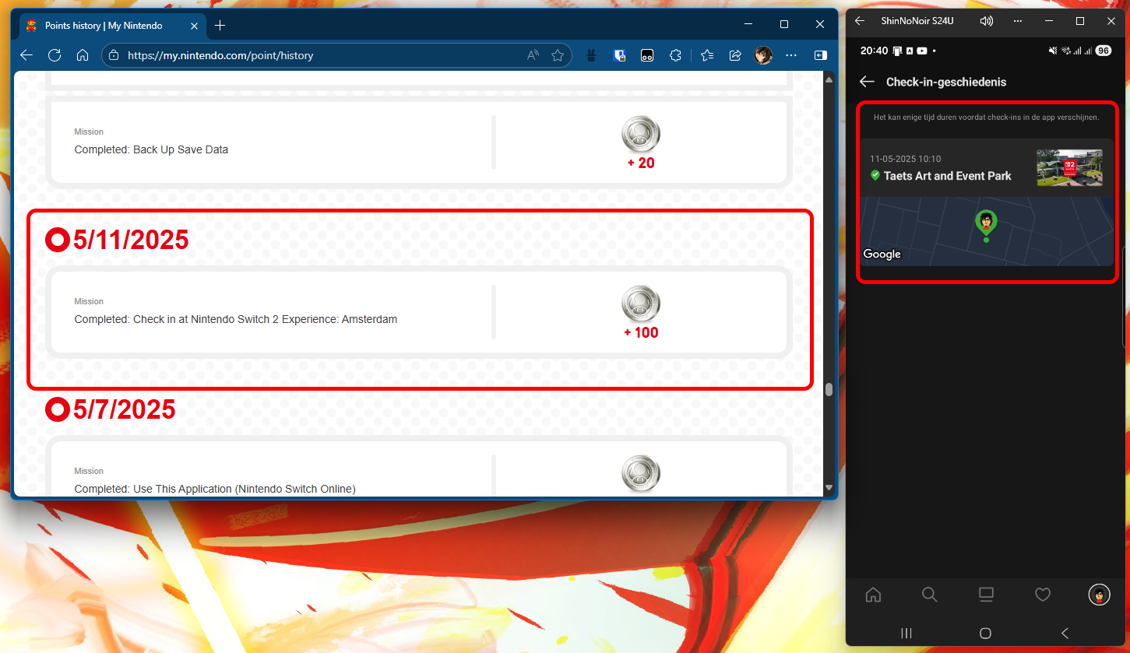The height and width of the screenshot is (653, 1130).
Task: Open the monitor-icon tab in the phone app
Action: point(986,595)
